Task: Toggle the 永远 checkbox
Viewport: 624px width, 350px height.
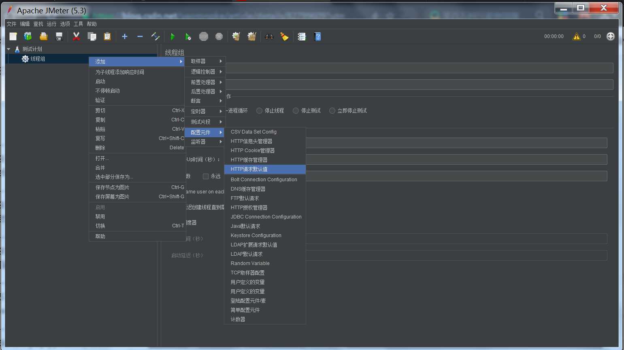Action: point(206,176)
